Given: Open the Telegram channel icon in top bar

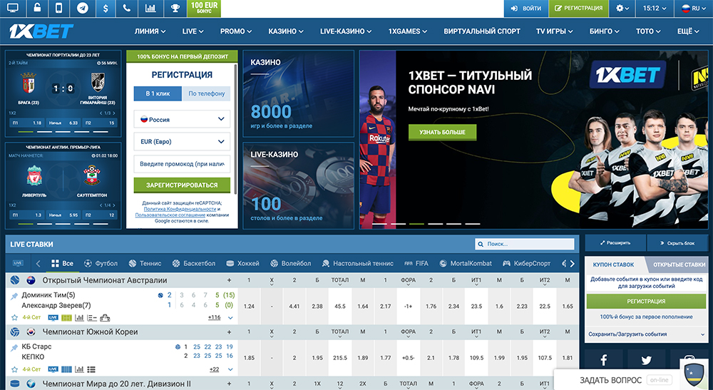Looking at the screenshot, I should coord(83,9).
